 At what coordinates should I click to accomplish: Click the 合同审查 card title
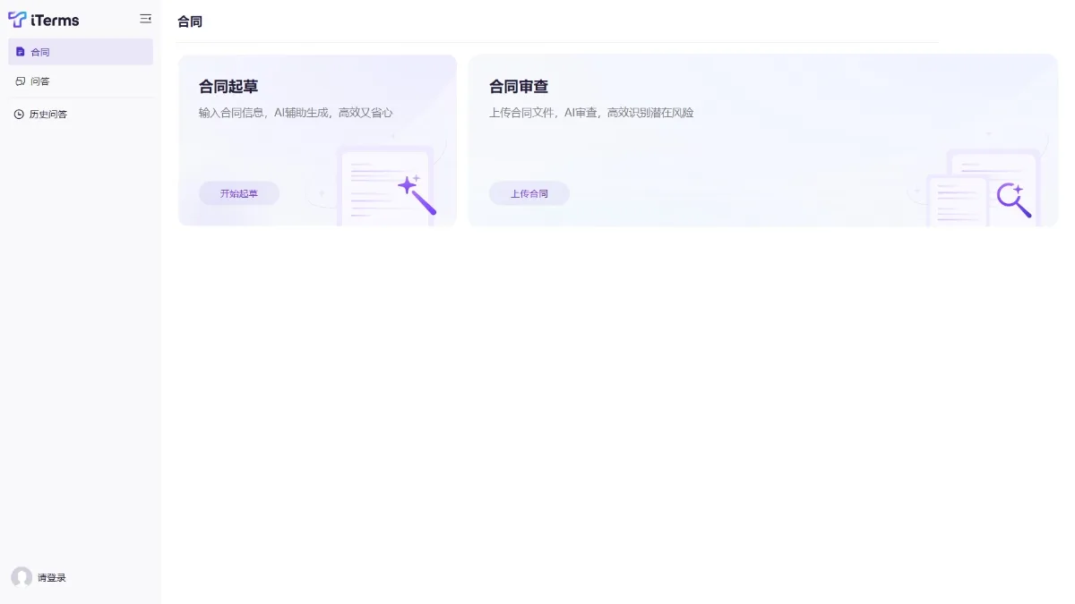click(x=519, y=87)
